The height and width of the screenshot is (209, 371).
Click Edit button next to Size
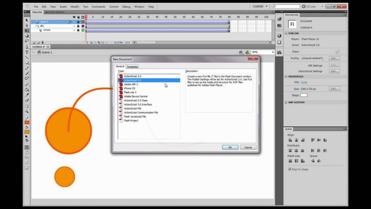coord(334,89)
